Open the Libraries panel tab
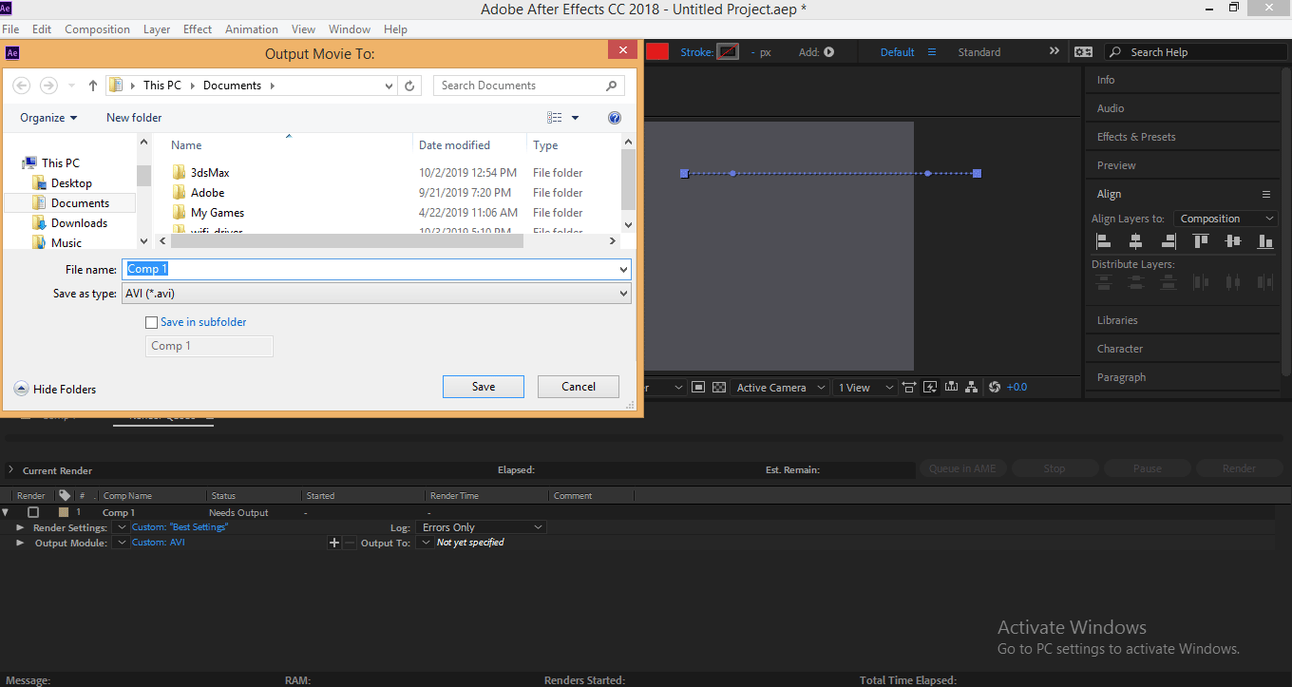The width and height of the screenshot is (1292, 687). (1117, 320)
